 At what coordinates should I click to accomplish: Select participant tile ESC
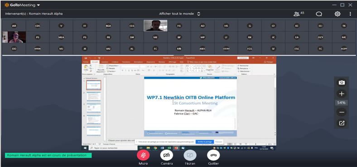pyautogui.click(x=297, y=49)
